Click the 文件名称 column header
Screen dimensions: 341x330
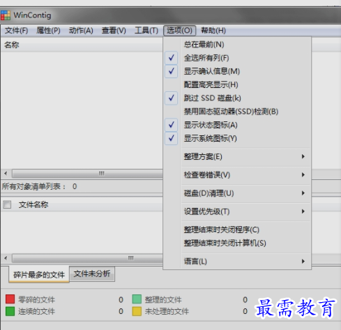pyautogui.click(x=33, y=204)
